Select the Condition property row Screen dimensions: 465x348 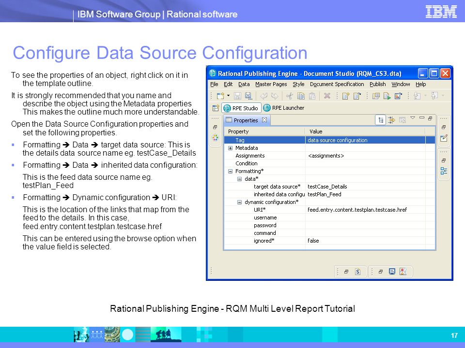(x=329, y=163)
